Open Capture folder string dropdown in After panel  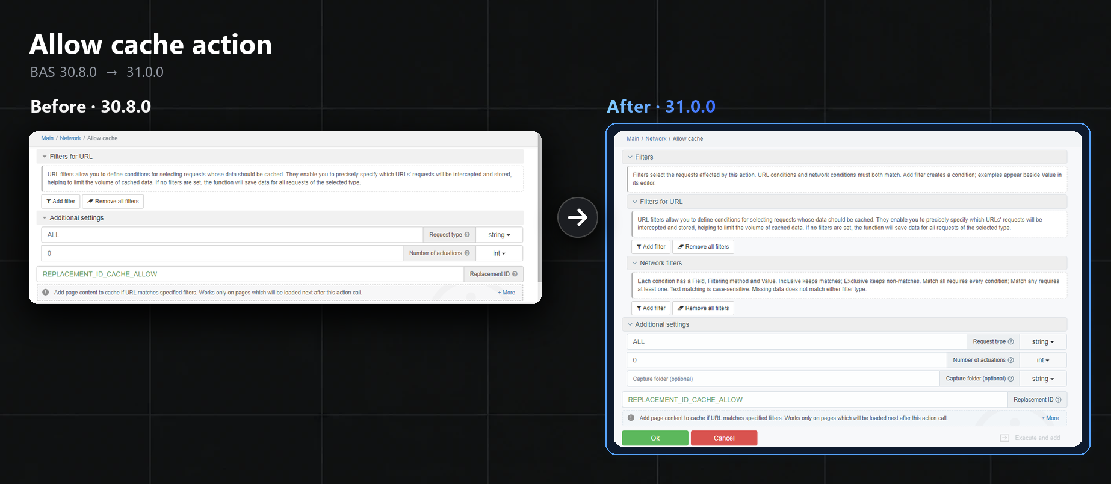[1043, 379]
